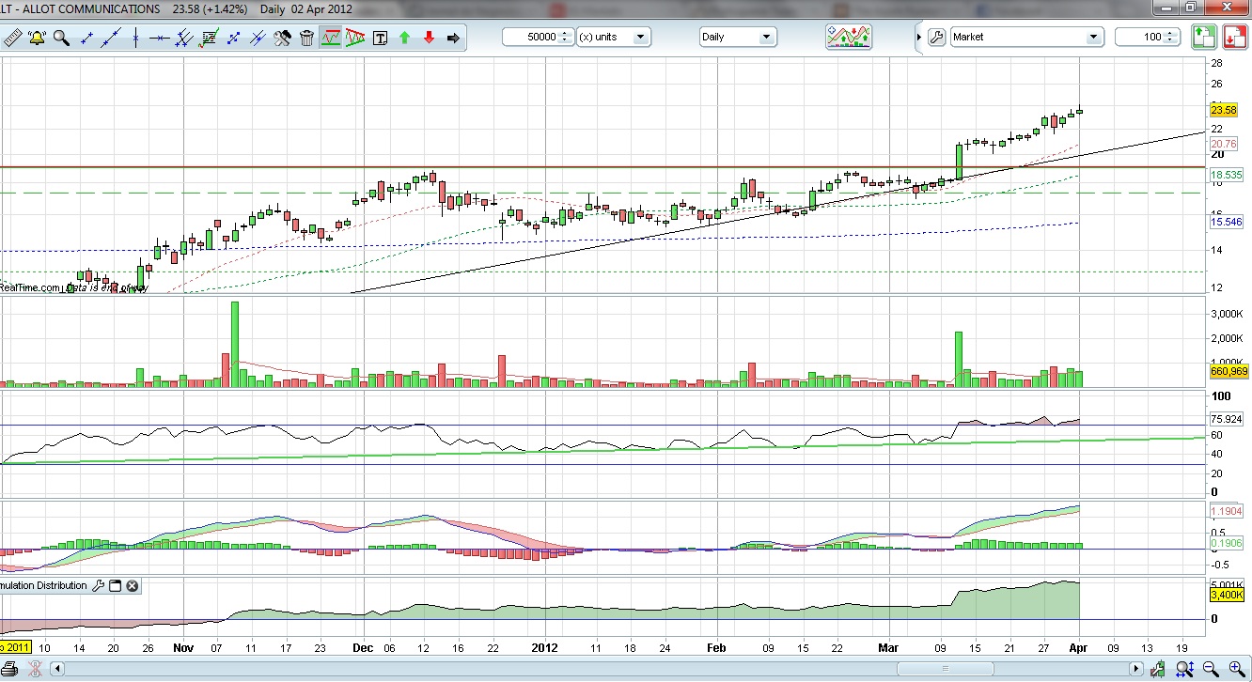The height and width of the screenshot is (682, 1252).
Task: Select the triangle pattern tool
Action: [x=355, y=38]
